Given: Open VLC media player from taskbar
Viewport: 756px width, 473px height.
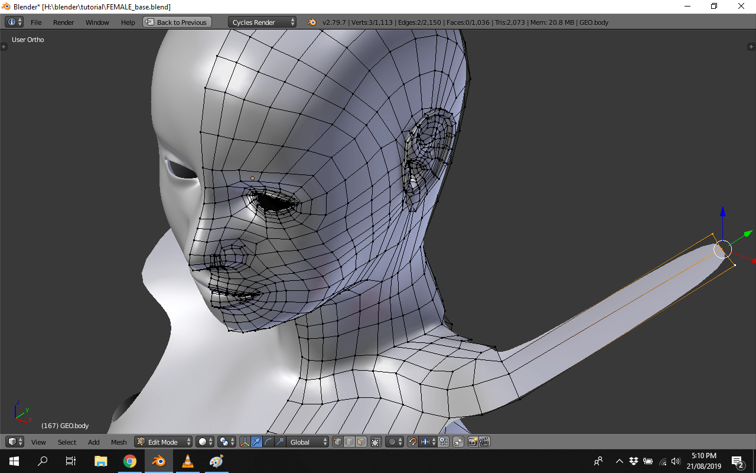Looking at the screenshot, I should (x=187, y=461).
